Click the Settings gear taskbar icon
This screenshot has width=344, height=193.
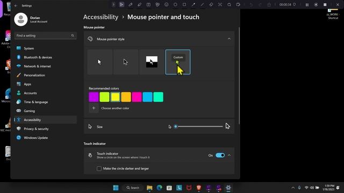click(x=228, y=188)
